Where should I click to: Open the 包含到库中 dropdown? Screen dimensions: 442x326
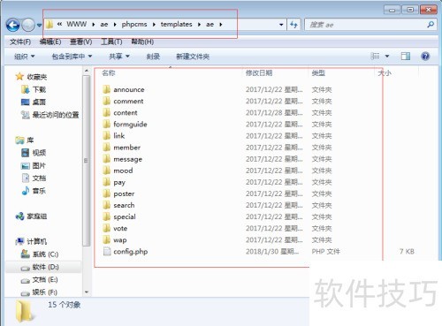[72, 57]
